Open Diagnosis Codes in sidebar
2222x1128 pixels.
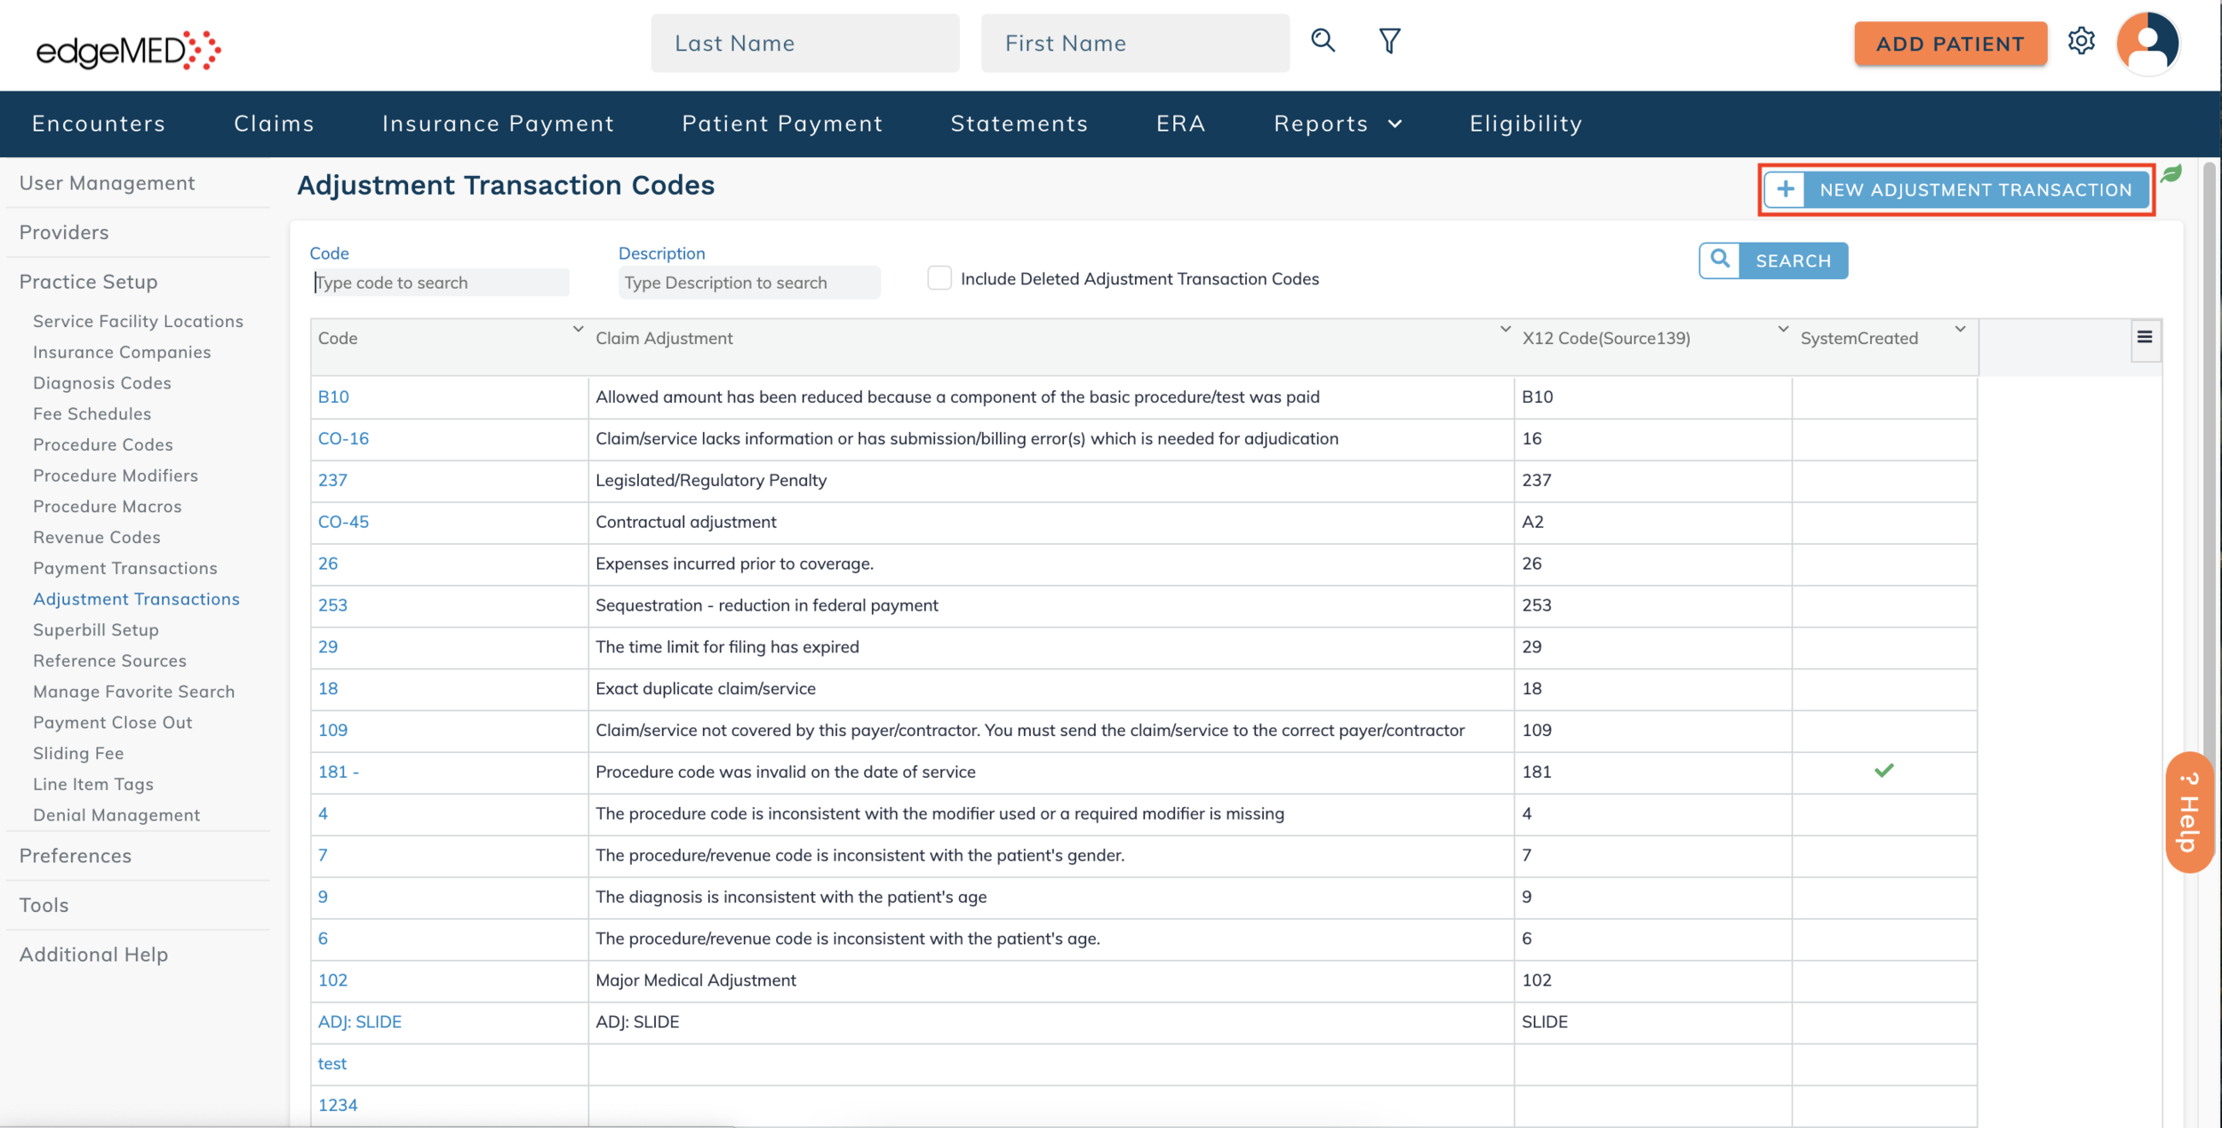[x=101, y=383]
